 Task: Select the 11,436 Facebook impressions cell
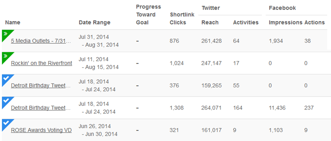(277, 108)
